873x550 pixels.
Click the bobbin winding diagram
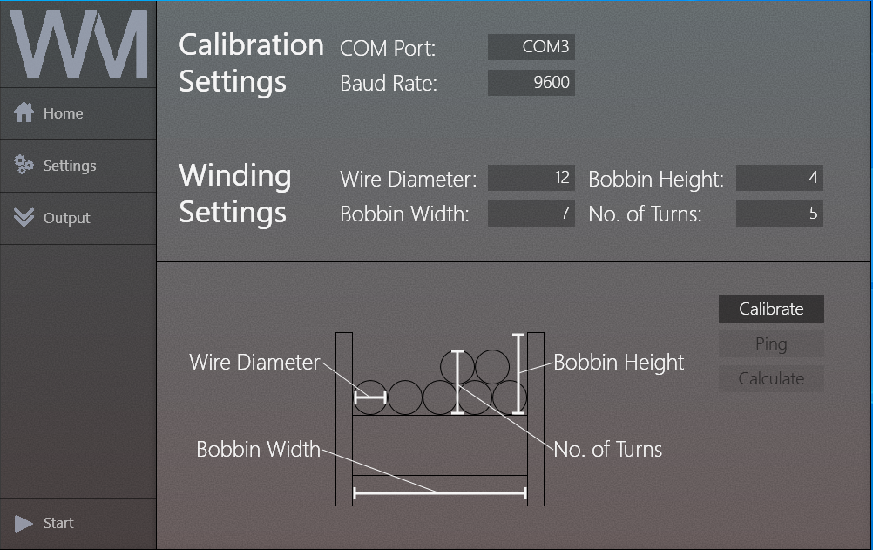coord(440,418)
